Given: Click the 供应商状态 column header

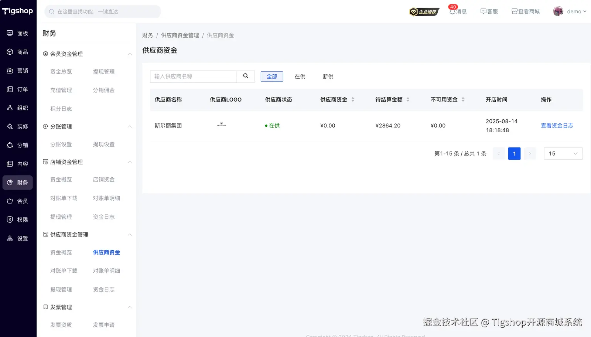Looking at the screenshot, I should 279,100.
